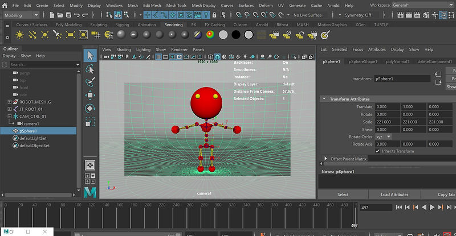456x236 pixels.
Task: Activate the Lasso select tool
Action: [90, 69]
